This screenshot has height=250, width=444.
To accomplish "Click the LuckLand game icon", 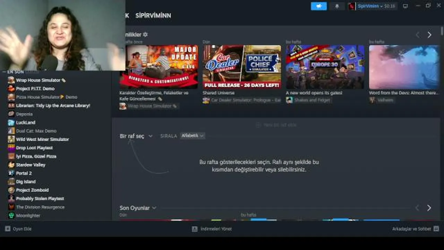I will 11,122.
